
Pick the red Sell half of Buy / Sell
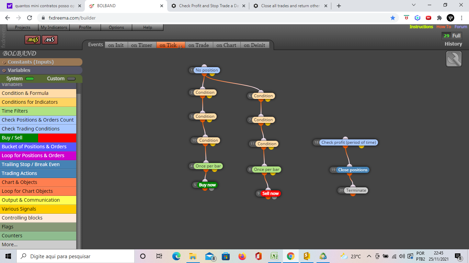[57, 138]
